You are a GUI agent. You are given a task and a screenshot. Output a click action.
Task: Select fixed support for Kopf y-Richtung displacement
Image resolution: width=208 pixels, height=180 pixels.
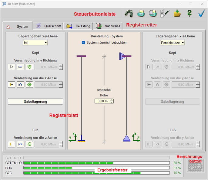point(12,67)
